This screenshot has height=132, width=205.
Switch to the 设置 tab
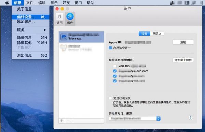(145, 34)
